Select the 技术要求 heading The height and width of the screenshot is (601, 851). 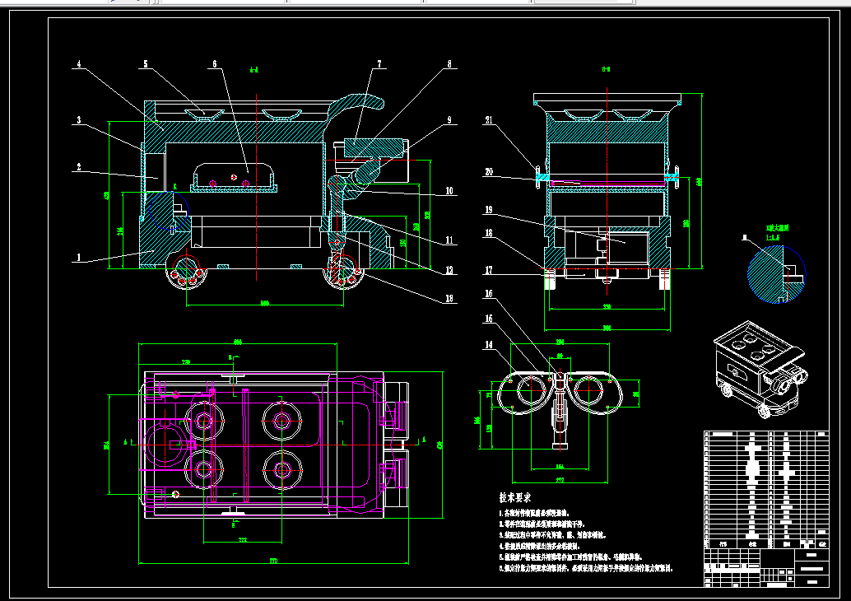(x=515, y=497)
